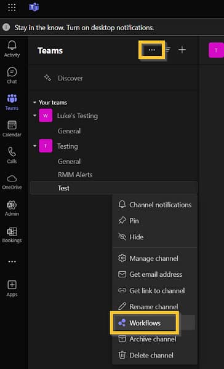Screen dimensions: 224x369
Task: Select the Test channel
Action: 114,188
